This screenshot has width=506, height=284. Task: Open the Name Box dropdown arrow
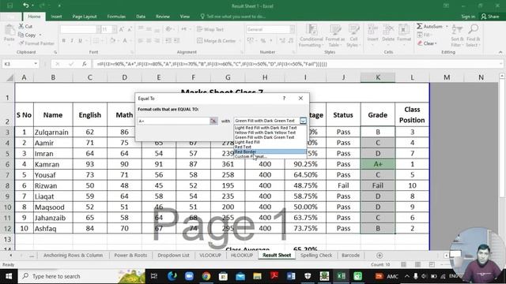click(x=36, y=64)
